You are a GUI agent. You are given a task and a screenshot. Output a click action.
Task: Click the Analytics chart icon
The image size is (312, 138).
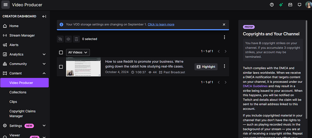5,54
